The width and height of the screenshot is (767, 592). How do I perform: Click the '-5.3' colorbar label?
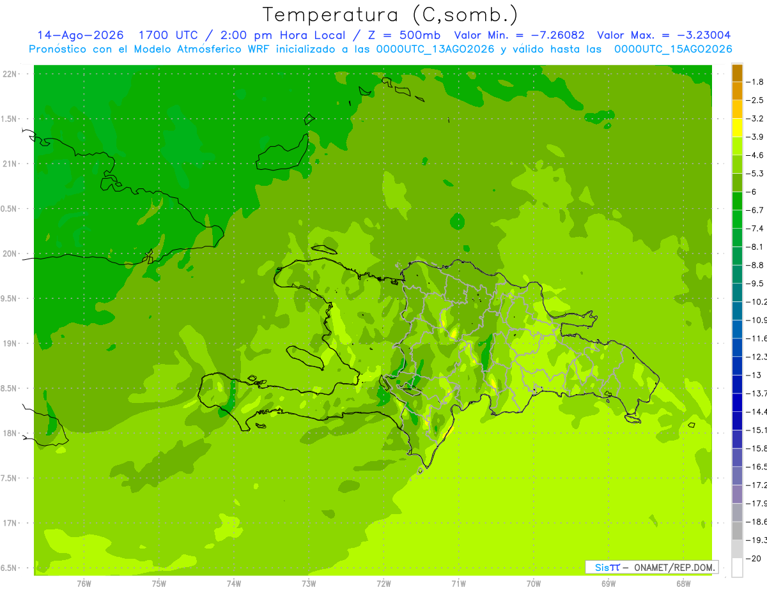click(756, 174)
